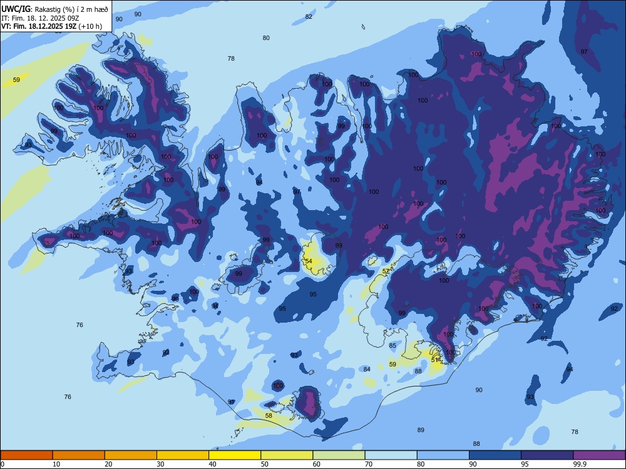This screenshot has width=626, height=469.
Task: Click the 'VT: Fim. 18.12.2025 19Z (+10 h)' line
Action: coord(51,26)
